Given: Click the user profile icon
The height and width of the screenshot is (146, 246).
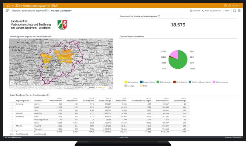Looking at the screenshot, I should (x=234, y=5).
